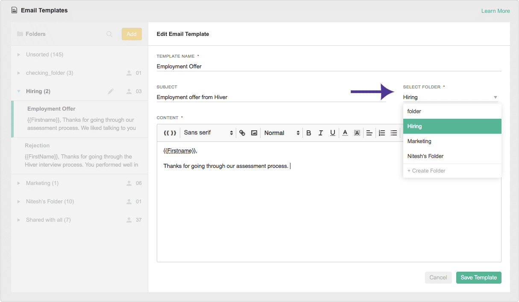Viewport: 519px width, 302px height.
Task: Click the search icon in the Folders panel
Action: pyautogui.click(x=109, y=34)
